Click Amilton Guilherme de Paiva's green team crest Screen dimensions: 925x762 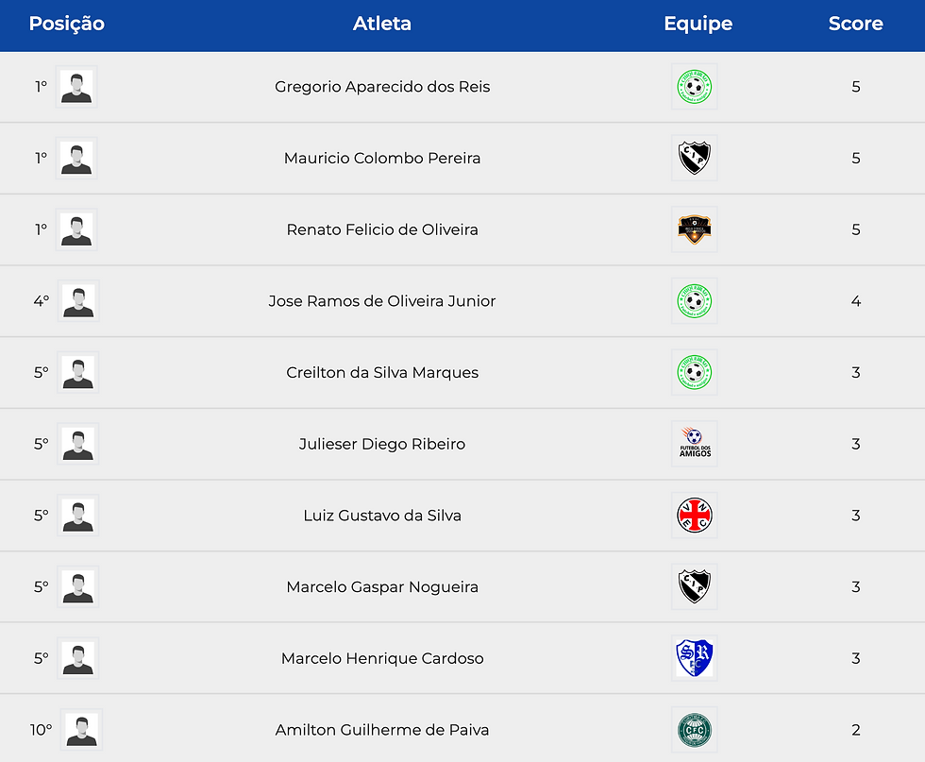pyautogui.click(x=694, y=730)
